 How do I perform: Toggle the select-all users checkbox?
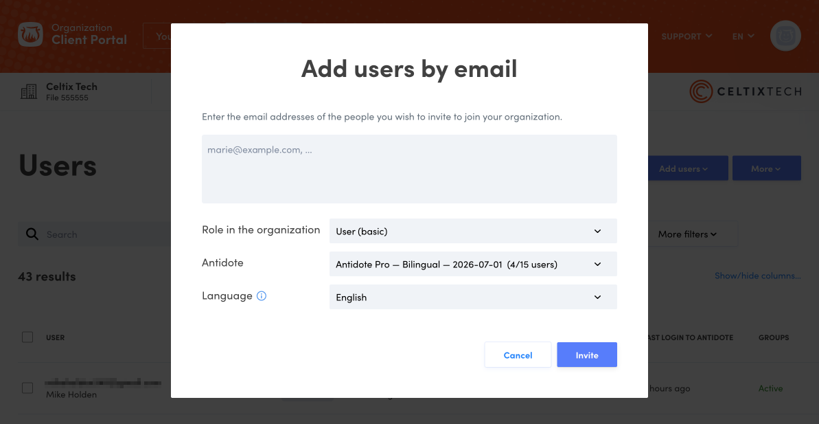[x=27, y=337]
